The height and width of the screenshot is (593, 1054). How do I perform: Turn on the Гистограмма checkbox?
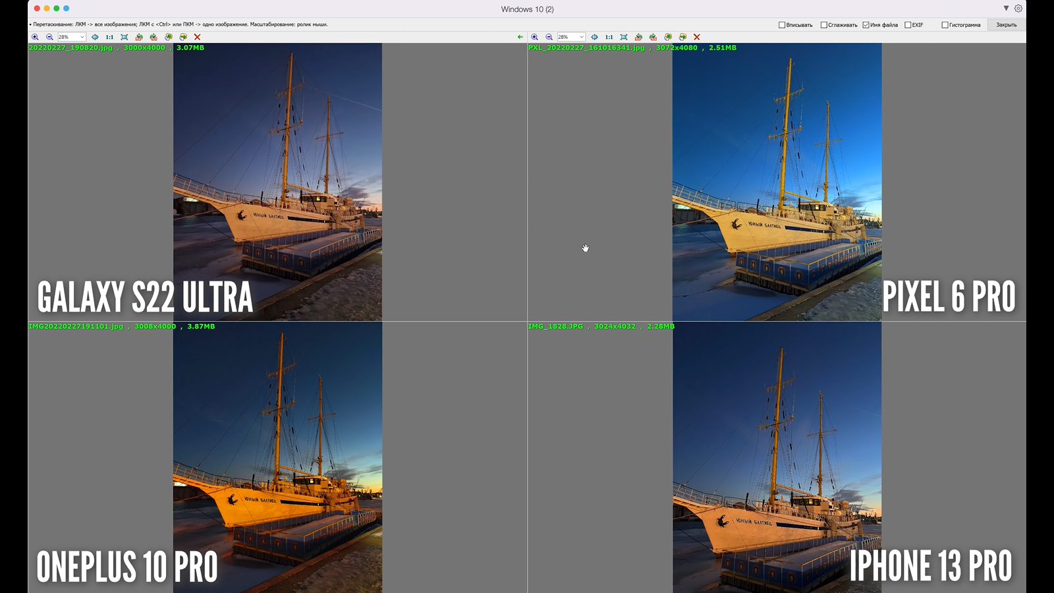945,25
